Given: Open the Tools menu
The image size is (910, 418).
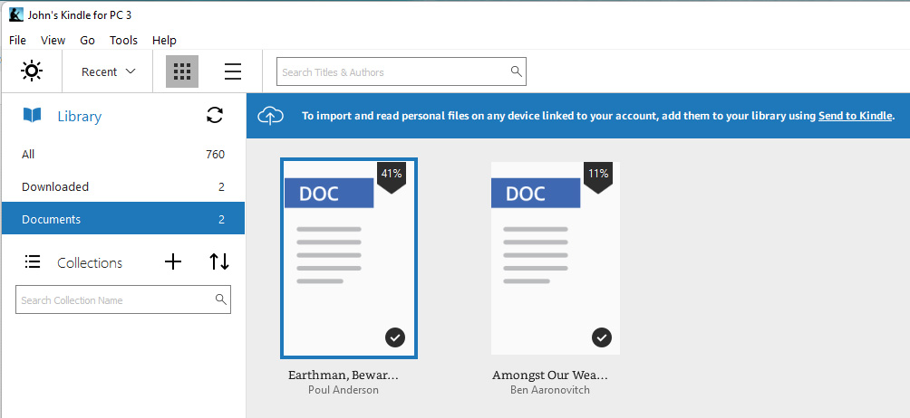Looking at the screenshot, I should click(x=123, y=40).
